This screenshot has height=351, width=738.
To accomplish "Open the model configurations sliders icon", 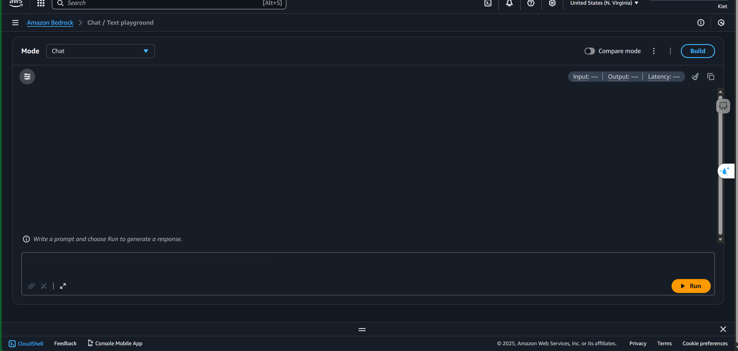I will pyautogui.click(x=27, y=77).
